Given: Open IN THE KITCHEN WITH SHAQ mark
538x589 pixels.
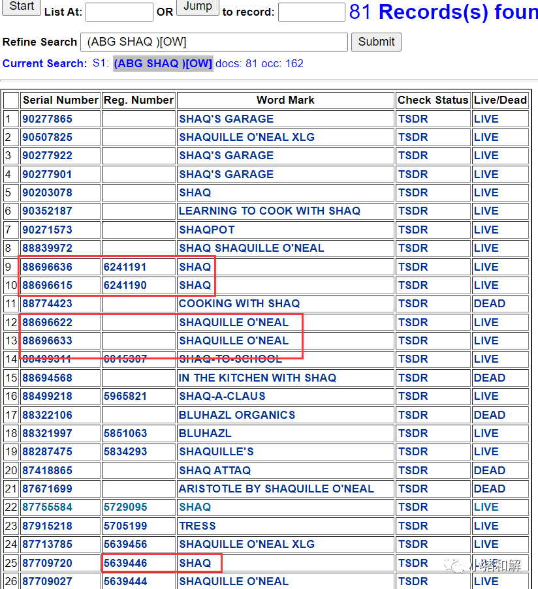Looking at the screenshot, I should coord(257,378).
